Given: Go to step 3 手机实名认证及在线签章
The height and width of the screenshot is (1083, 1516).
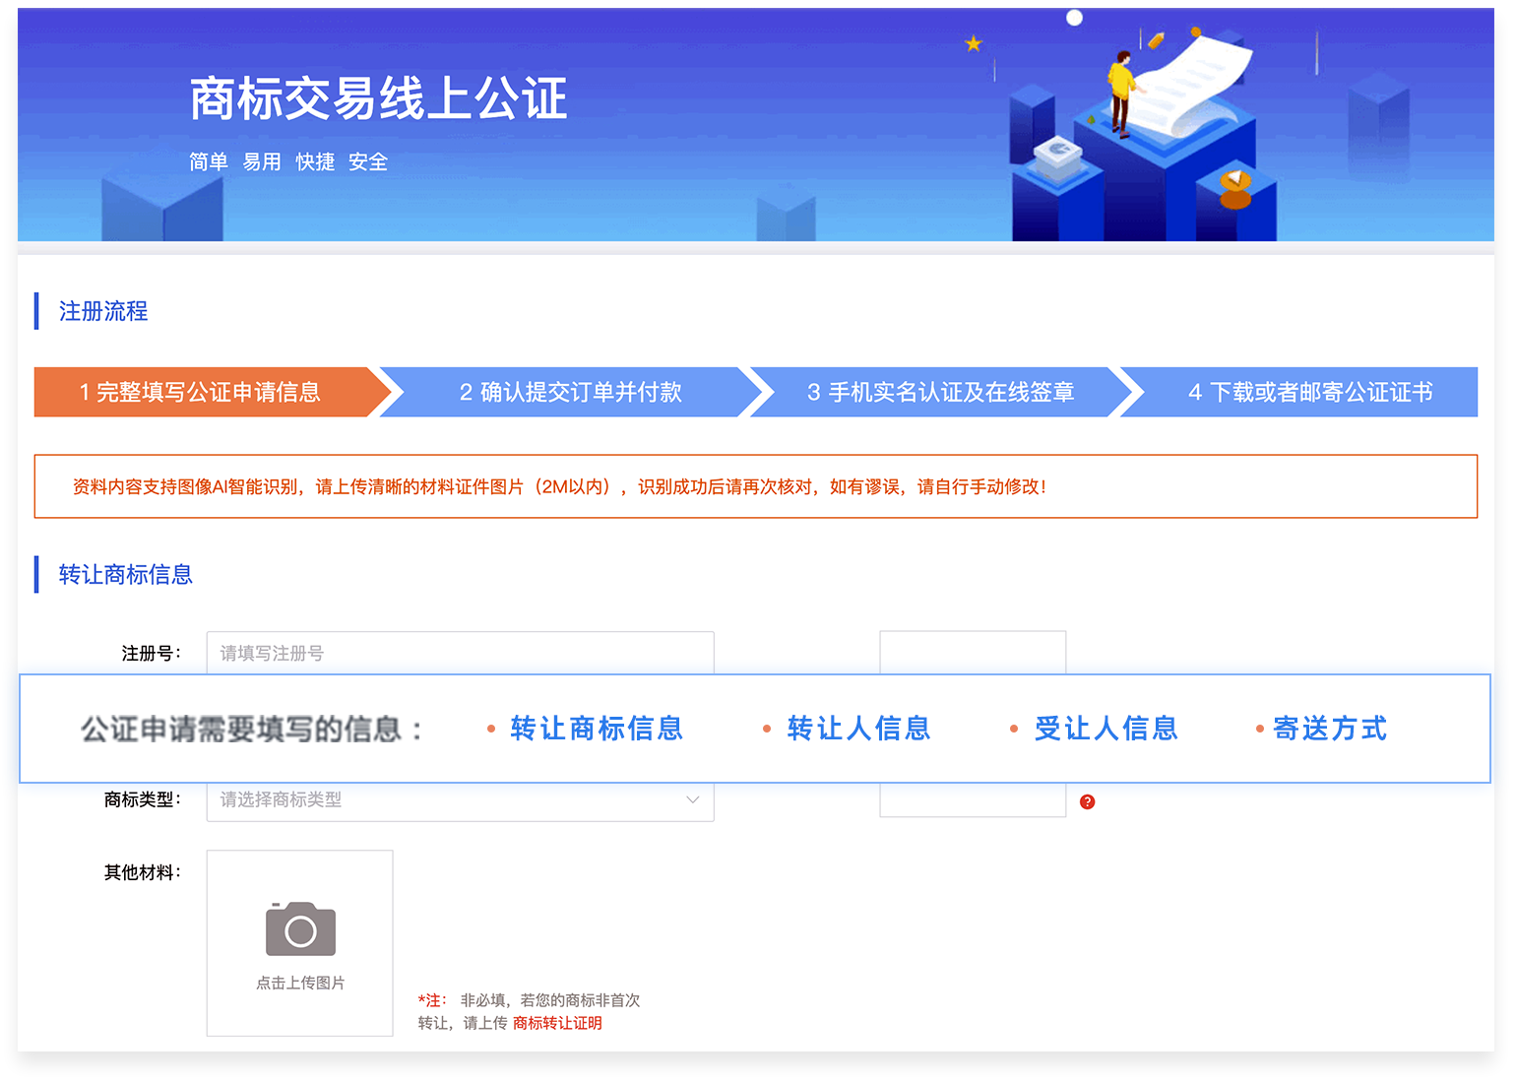Looking at the screenshot, I should coord(940,392).
